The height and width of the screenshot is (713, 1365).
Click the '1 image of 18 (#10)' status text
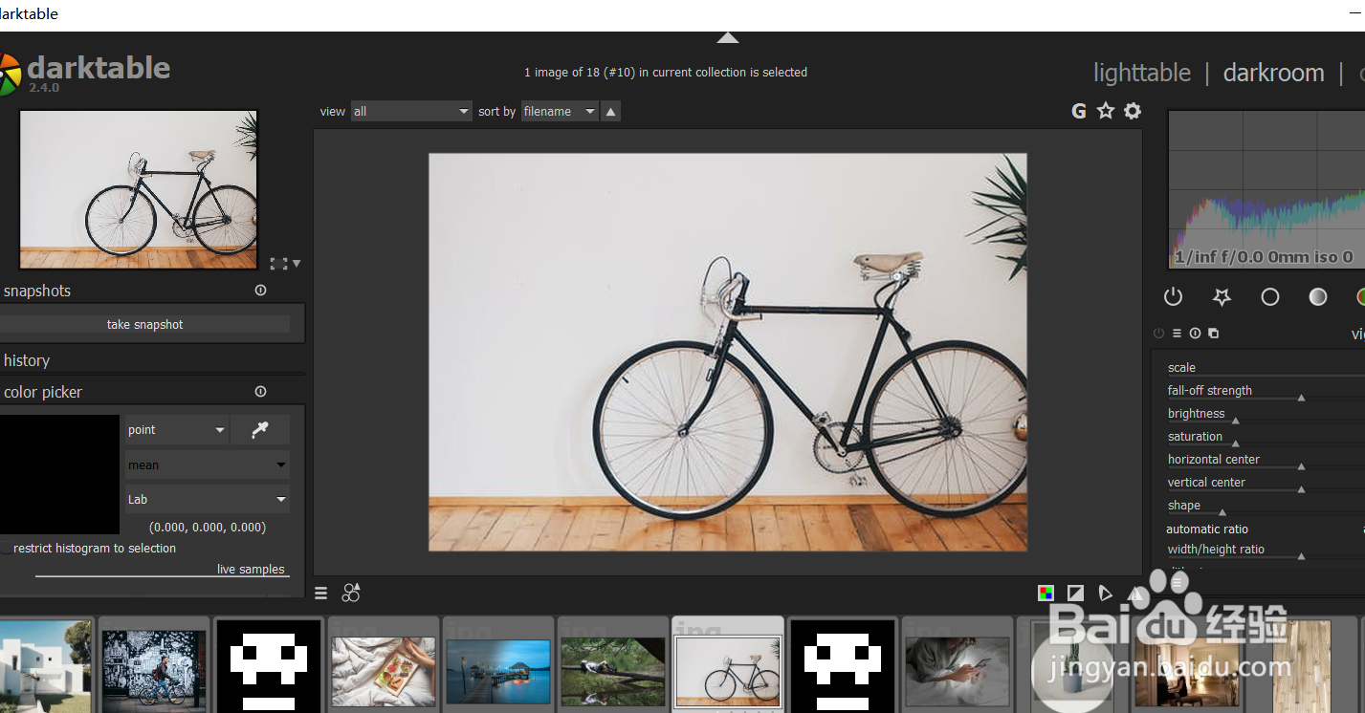pyautogui.click(x=666, y=73)
